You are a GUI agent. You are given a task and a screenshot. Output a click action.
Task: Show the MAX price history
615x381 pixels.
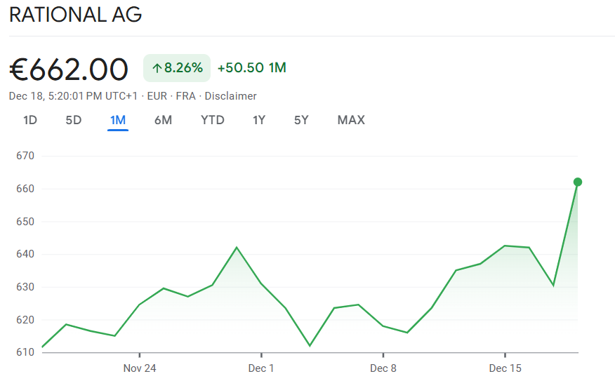click(x=351, y=120)
